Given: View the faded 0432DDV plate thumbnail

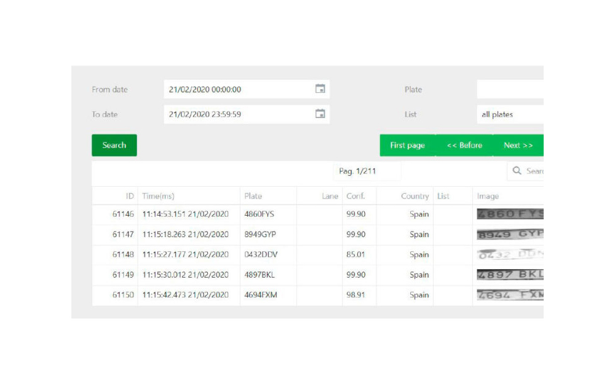Looking at the screenshot, I should tap(510, 254).
